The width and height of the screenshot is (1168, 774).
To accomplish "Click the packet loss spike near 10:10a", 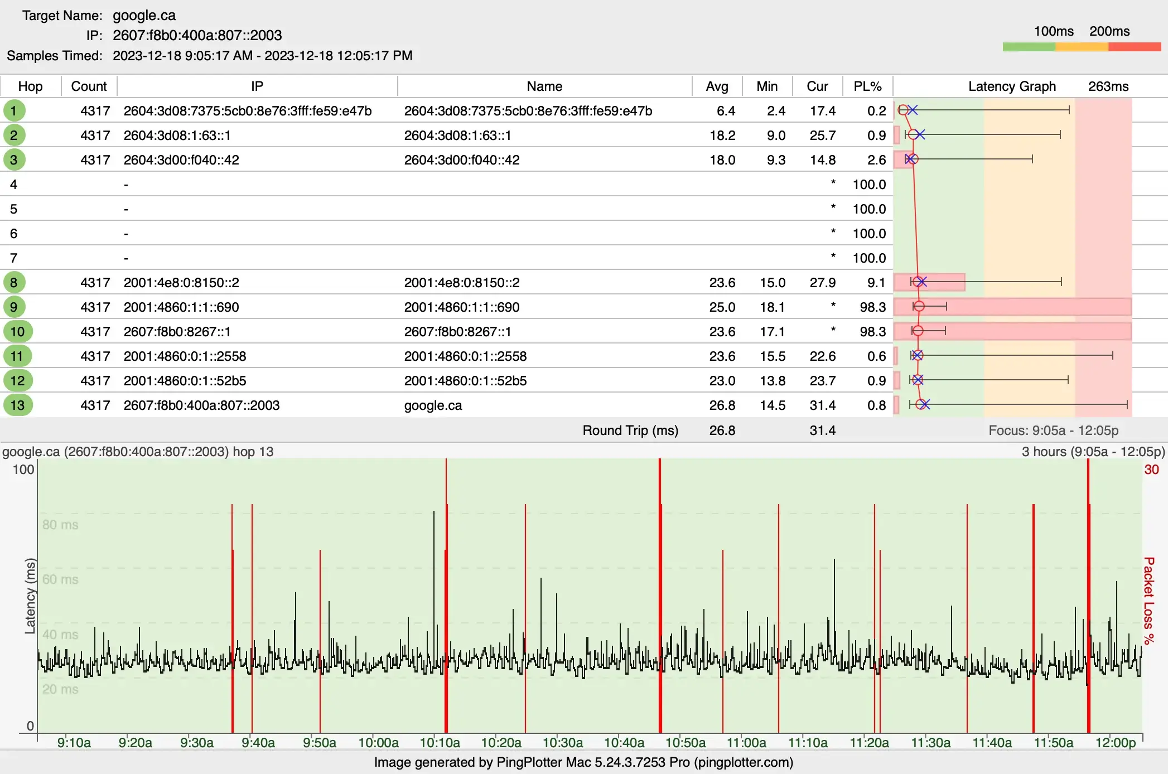I will pyautogui.click(x=446, y=596).
